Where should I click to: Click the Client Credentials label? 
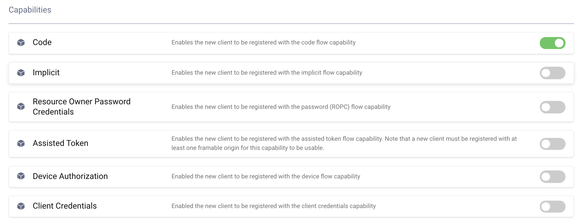(65, 206)
